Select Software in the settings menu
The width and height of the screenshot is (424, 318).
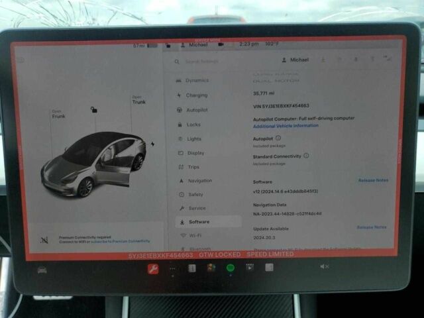coord(199,222)
